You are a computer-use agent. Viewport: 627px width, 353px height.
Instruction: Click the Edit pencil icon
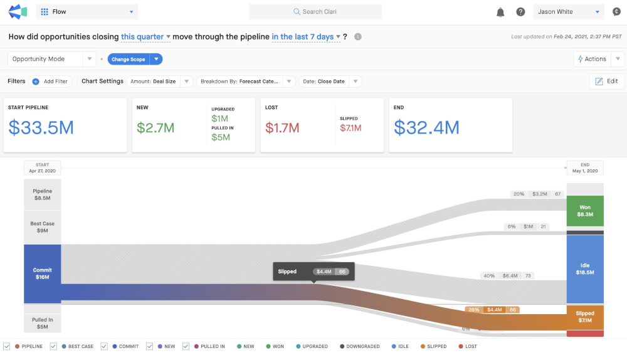[599, 82]
